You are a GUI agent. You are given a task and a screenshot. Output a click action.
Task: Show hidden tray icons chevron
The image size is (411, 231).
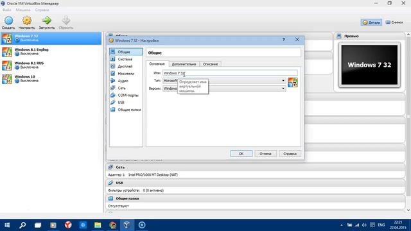(341, 225)
